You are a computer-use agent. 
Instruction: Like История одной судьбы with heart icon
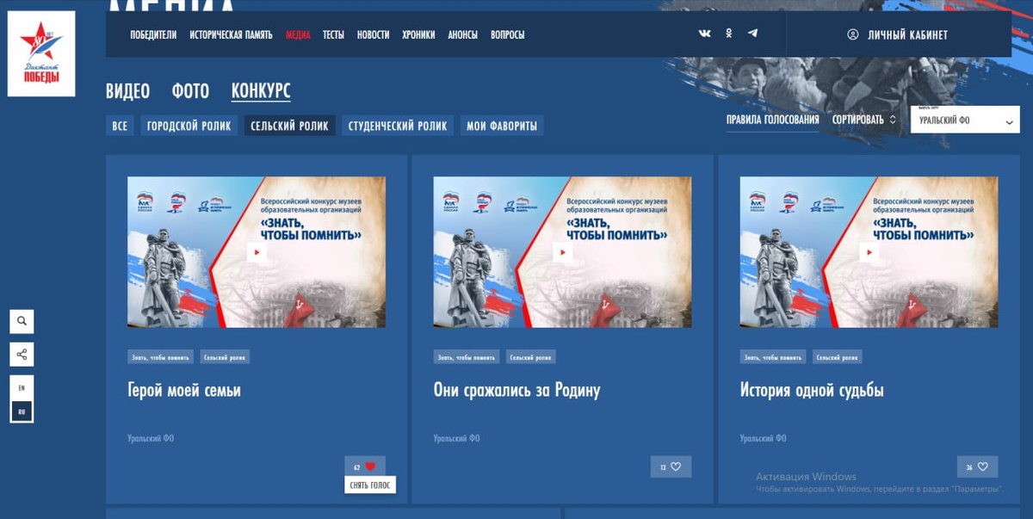tap(982, 466)
